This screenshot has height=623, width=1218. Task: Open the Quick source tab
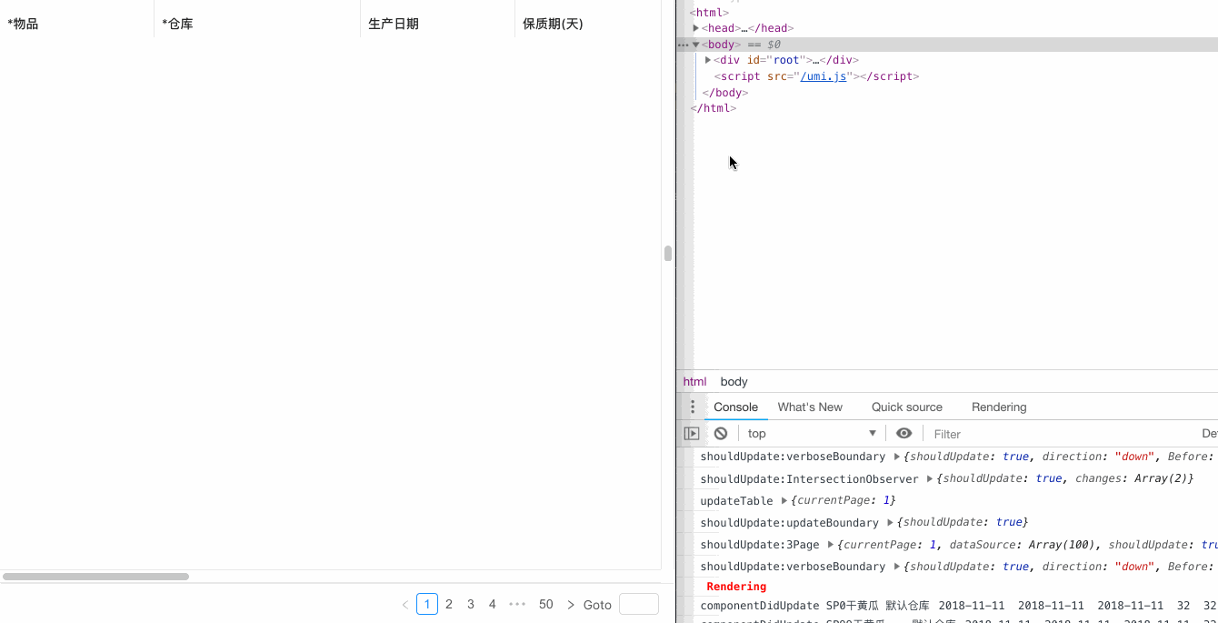pos(907,407)
